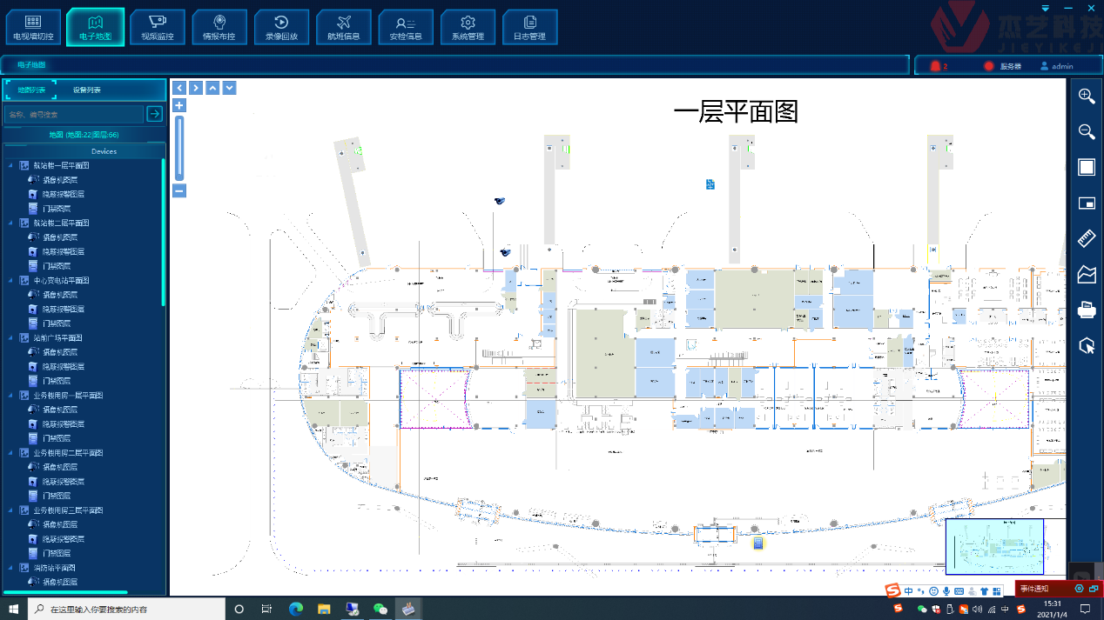Click the search arrow button in sidebar
This screenshot has width=1104, height=620.
coord(154,113)
